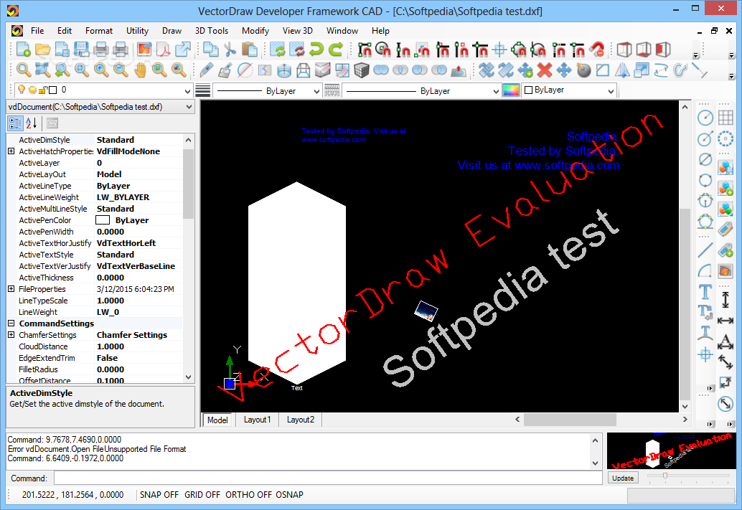The image size is (742, 510).
Task: Click the Command input field
Action: pos(328,478)
